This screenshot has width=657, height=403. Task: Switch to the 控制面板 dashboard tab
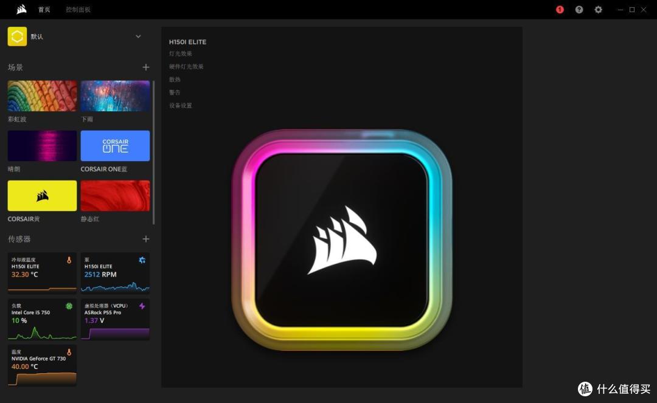pyautogui.click(x=78, y=10)
